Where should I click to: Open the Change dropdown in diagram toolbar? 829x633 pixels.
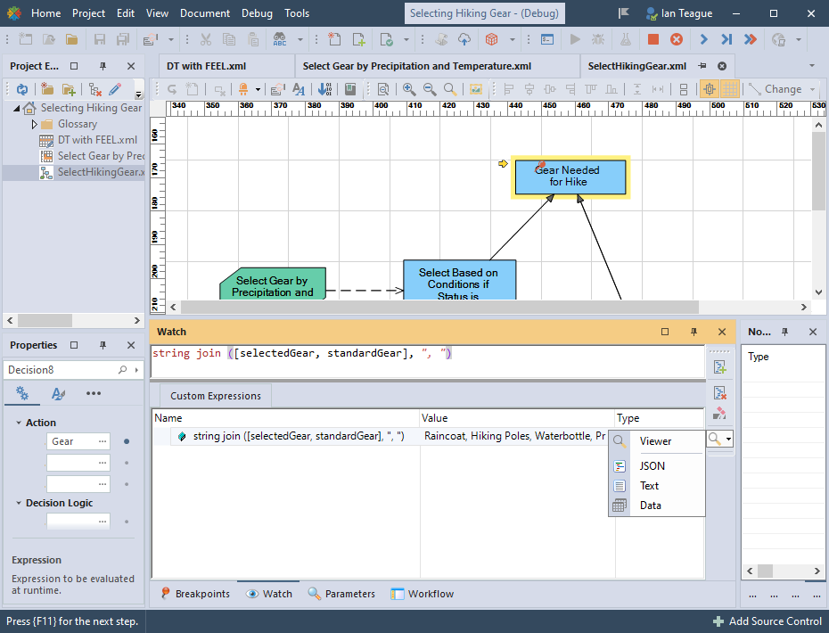point(813,89)
